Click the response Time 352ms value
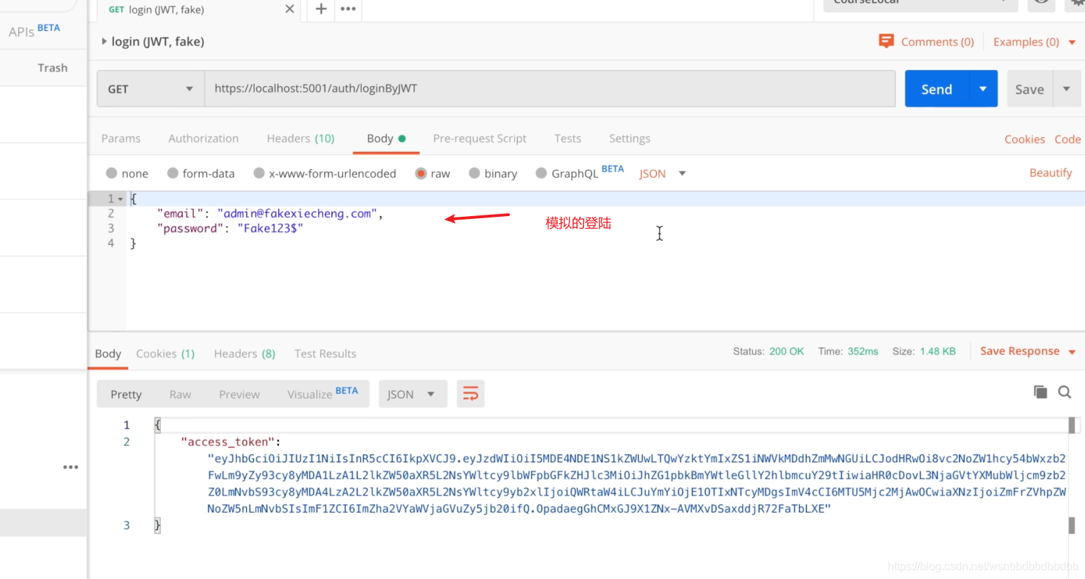 pyautogui.click(x=863, y=352)
